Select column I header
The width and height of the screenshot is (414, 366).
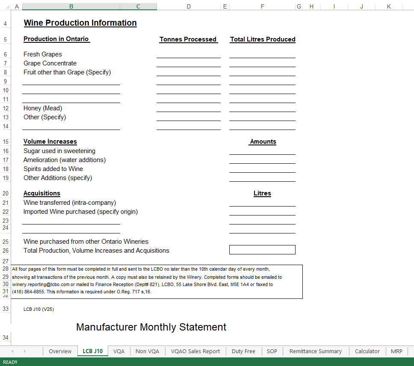coord(334,6)
